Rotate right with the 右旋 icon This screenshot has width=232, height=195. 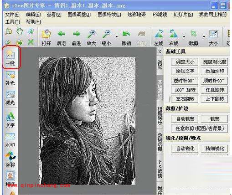click(x=174, y=37)
